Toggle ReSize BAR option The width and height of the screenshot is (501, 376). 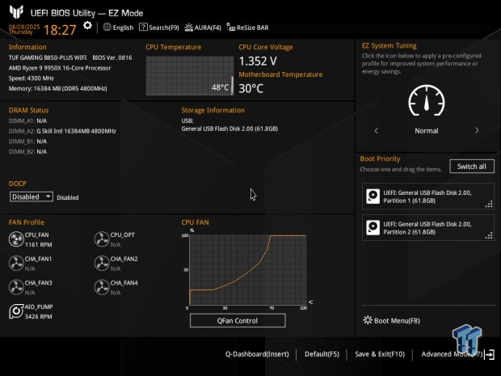pos(247,27)
